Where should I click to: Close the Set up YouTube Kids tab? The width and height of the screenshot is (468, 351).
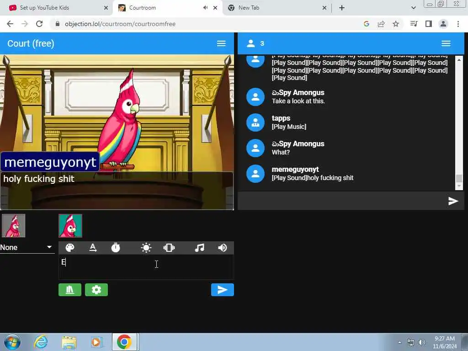click(x=106, y=8)
